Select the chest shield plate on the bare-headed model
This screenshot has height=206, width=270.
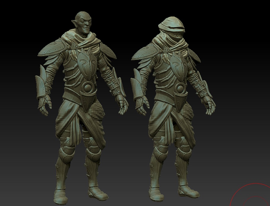tap(87, 64)
